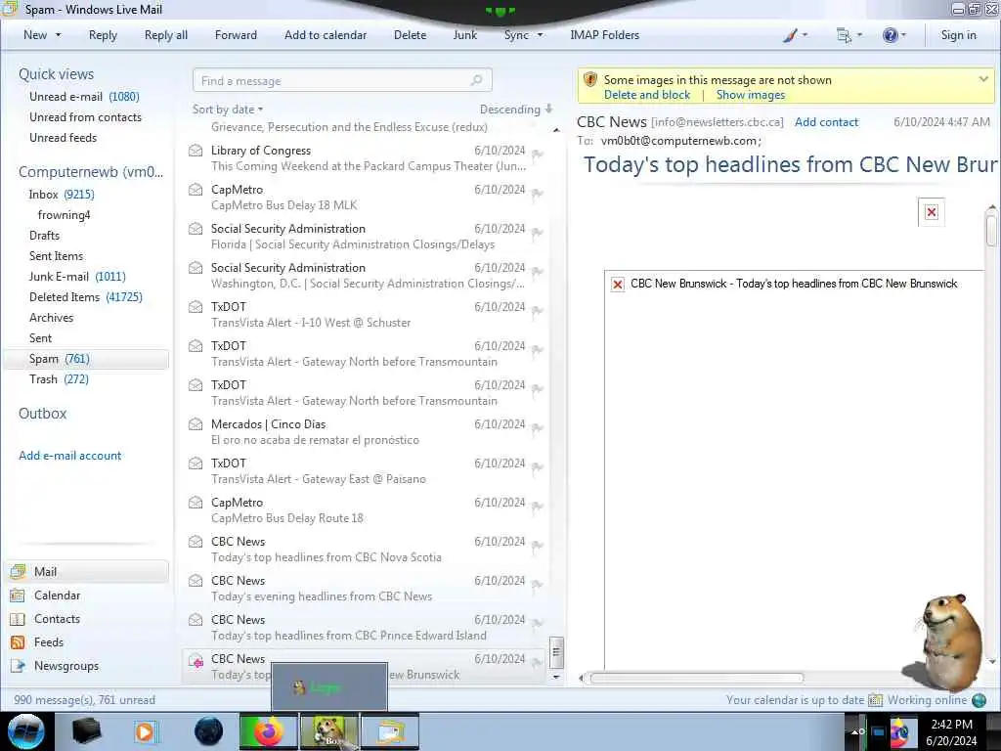Image resolution: width=1001 pixels, height=751 pixels.
Task: Flag the Library of Congress message
Action: pyautogui.click(x=538, y=154)
